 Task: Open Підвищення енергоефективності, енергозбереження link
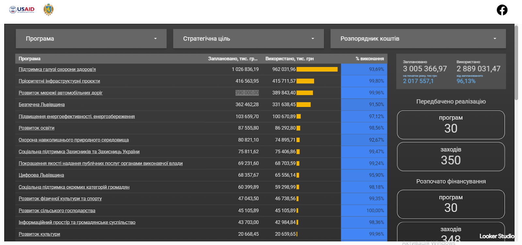77,116
